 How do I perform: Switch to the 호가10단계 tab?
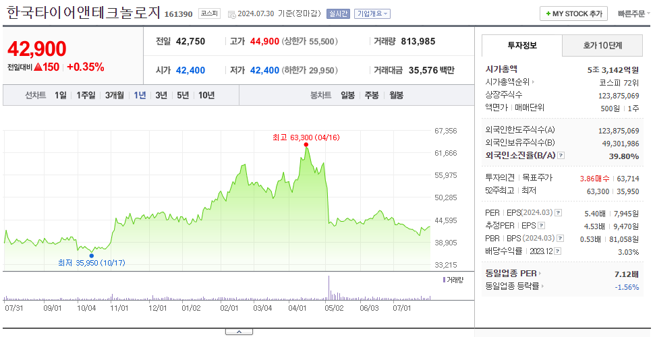coord(602,46)
